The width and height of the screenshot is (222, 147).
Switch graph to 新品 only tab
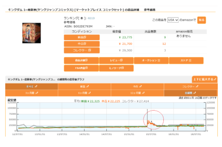click(84, 87)
